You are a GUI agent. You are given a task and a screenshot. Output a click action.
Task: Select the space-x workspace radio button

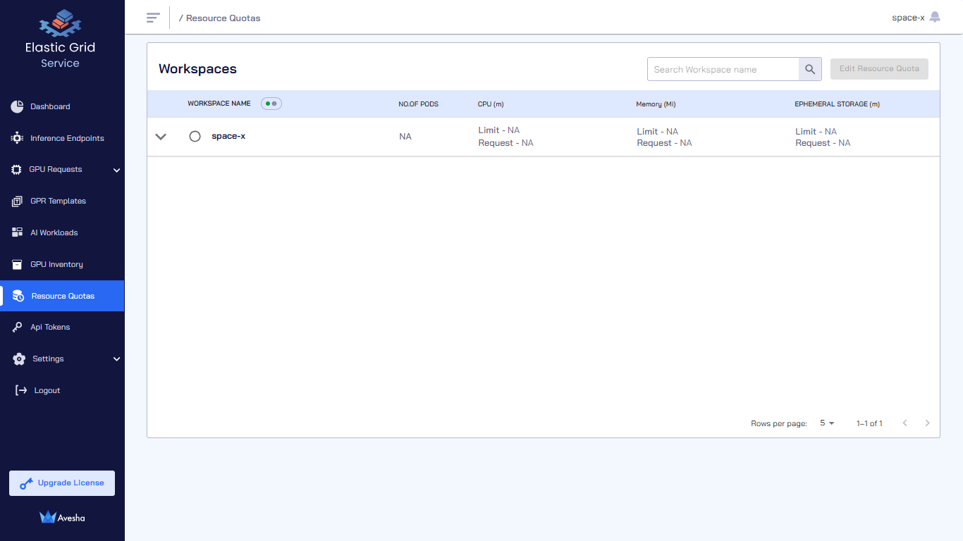(195, 137)
